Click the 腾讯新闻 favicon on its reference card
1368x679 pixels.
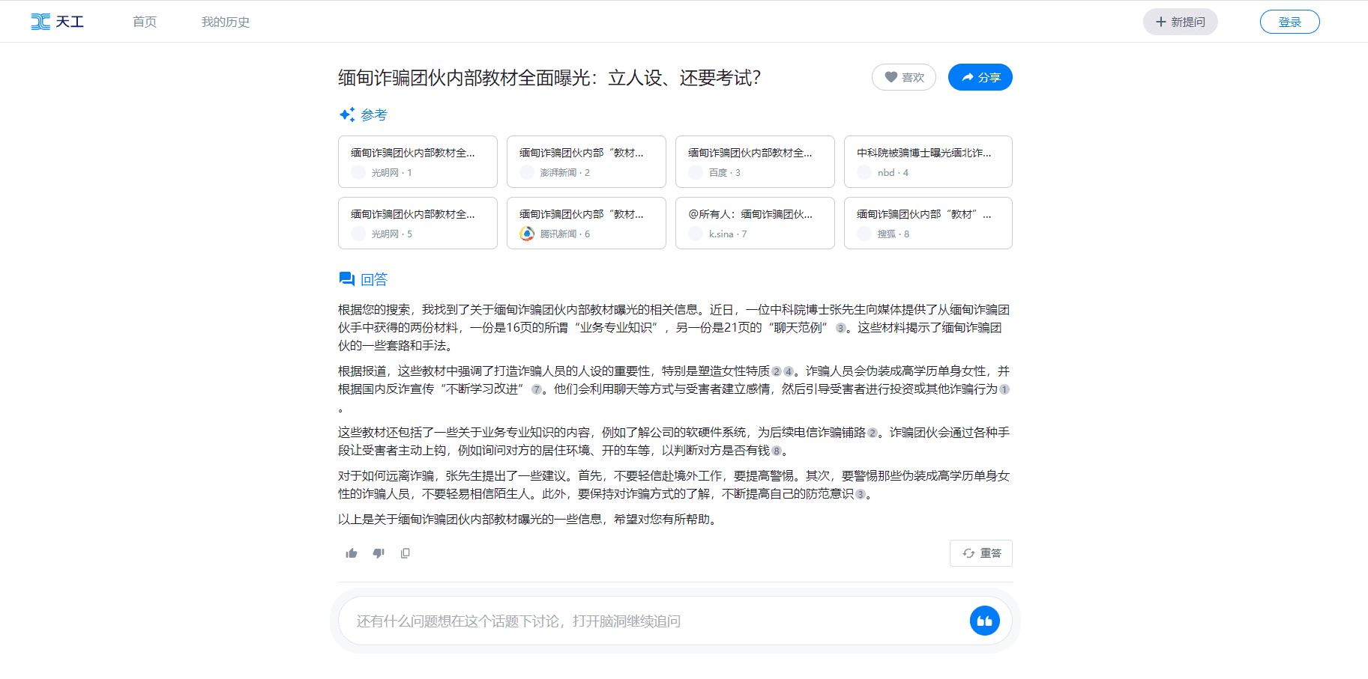pos(527,234)
